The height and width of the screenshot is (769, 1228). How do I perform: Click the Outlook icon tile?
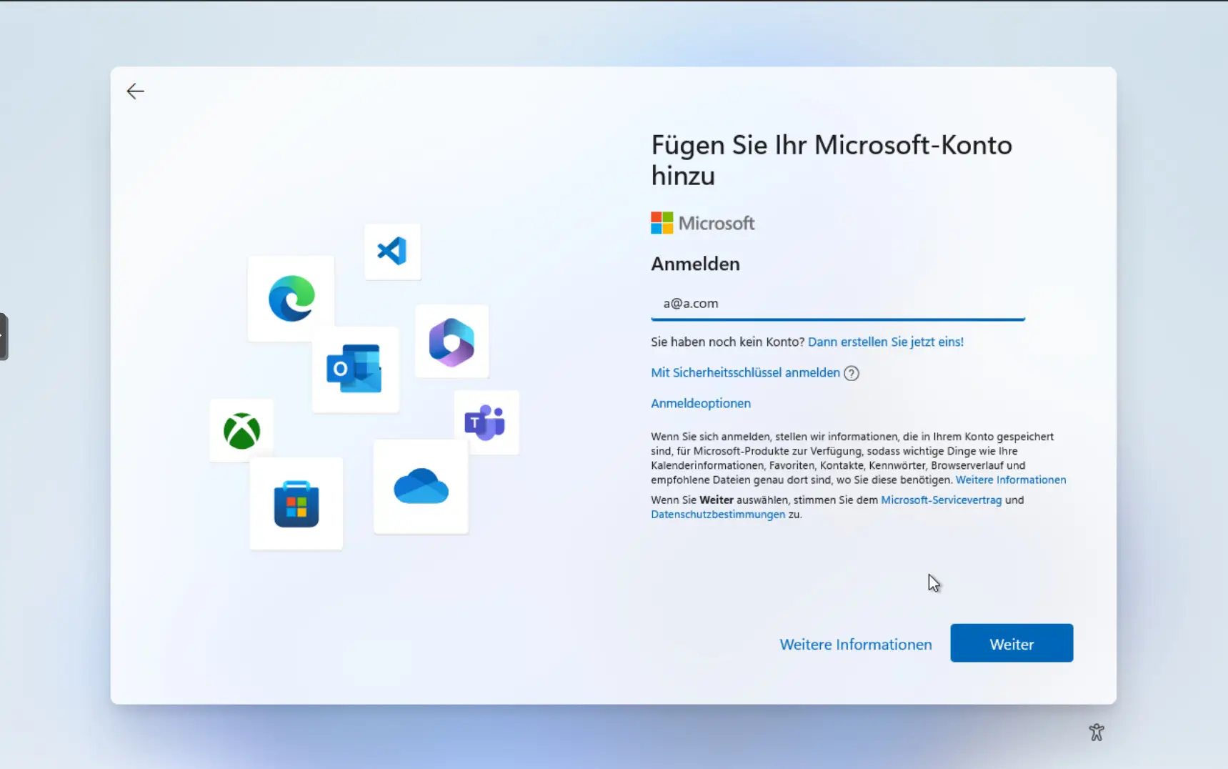click(355, 369)
